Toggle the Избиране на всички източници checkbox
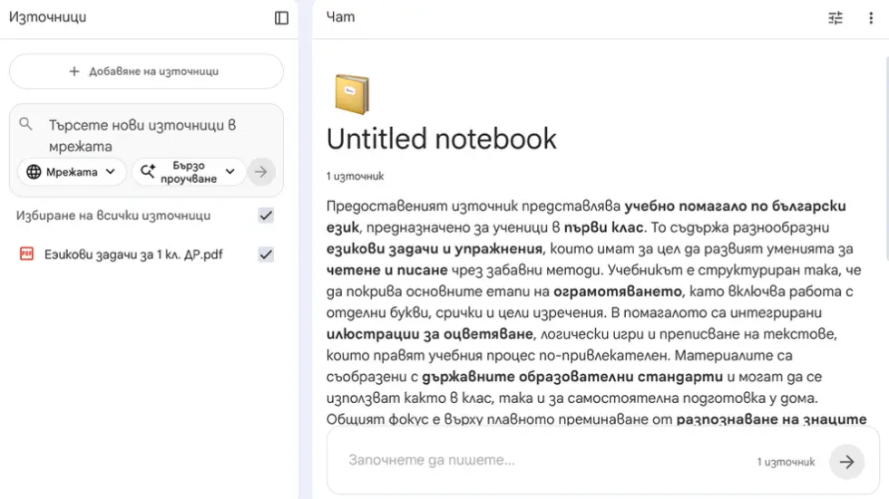 click(x=266, y=216)
